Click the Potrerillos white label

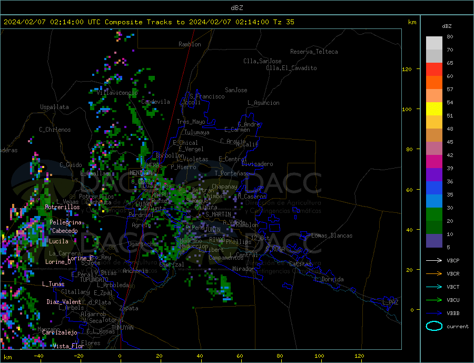pyautogui.click(x=62, y=207)
